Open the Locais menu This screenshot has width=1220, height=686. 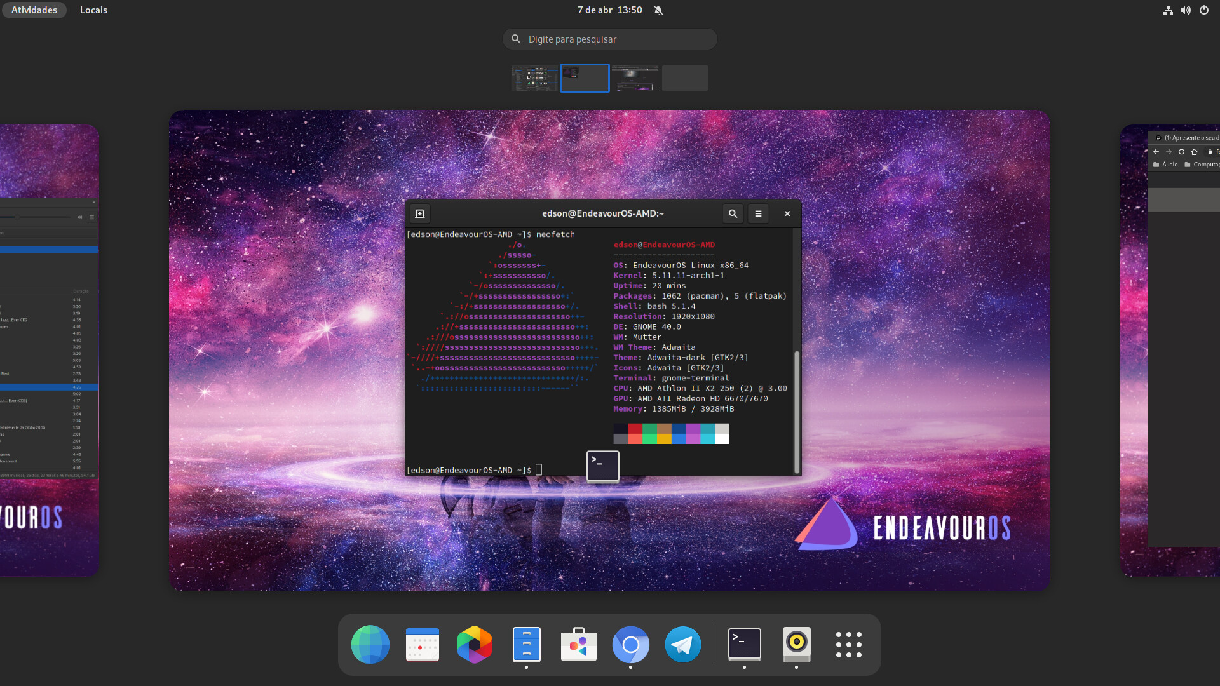93,10
